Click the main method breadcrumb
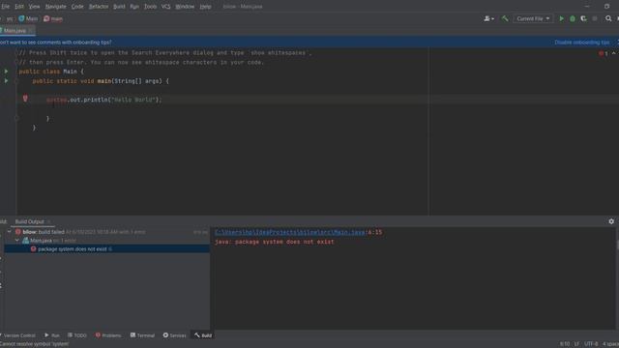619x348 pixels. pos(53,18)
